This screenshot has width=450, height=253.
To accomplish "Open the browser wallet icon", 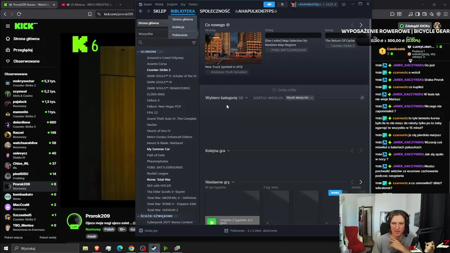I will click(x=424, y=14).
